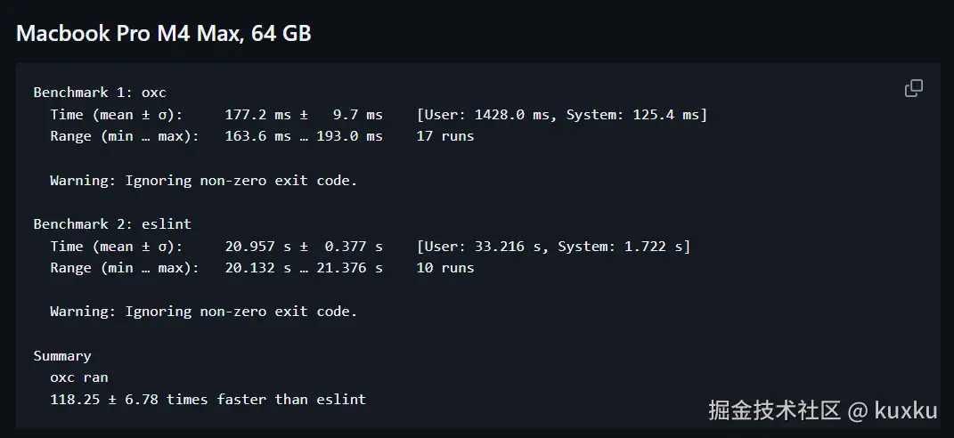Click the oxc user time 1428.0 ms

[x=511, y=115]
